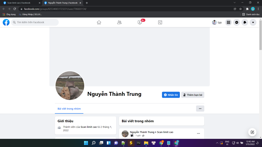Image resolution: width=262 pixels, height=147 pixels.
Task: Open the Windows Start menu
Action: [x=86, y=143]
